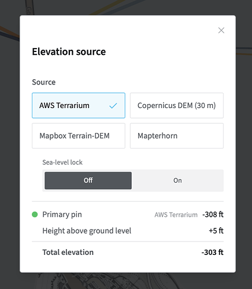Click the -308 ft pin elevation value

(x=213, y=214)
